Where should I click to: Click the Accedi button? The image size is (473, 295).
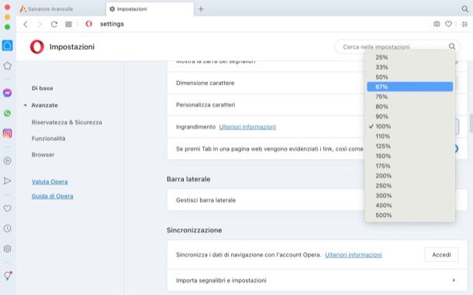[x=441, y=255]
